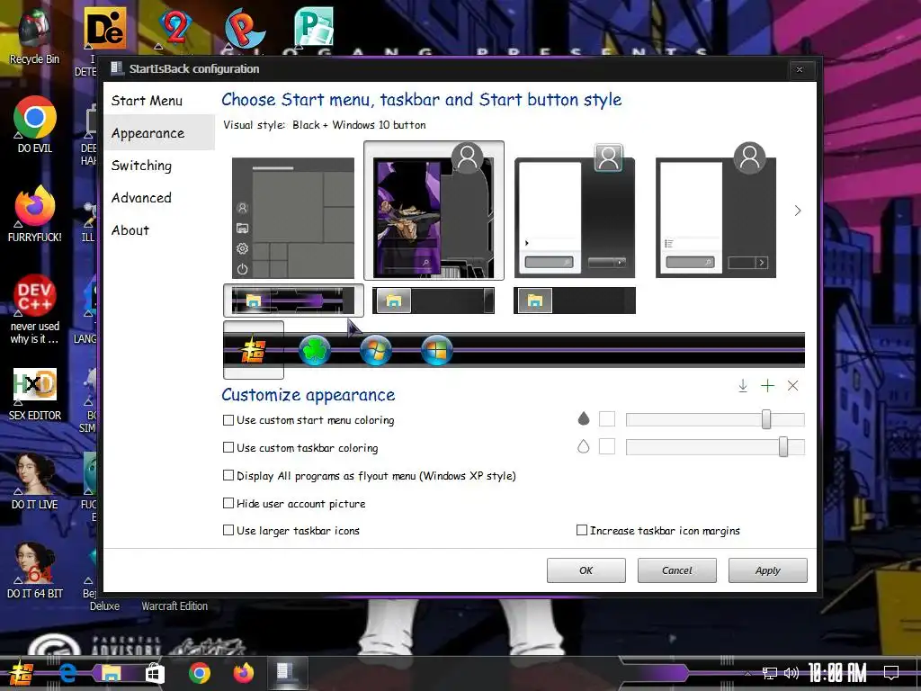
Task: Click the OK button
Action: 586,570
